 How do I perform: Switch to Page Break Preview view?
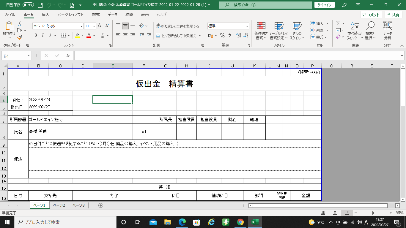346,213
